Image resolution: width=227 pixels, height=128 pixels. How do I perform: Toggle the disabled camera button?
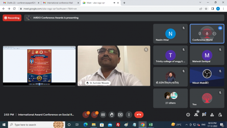pyautogui.click(x=94, y=115)
